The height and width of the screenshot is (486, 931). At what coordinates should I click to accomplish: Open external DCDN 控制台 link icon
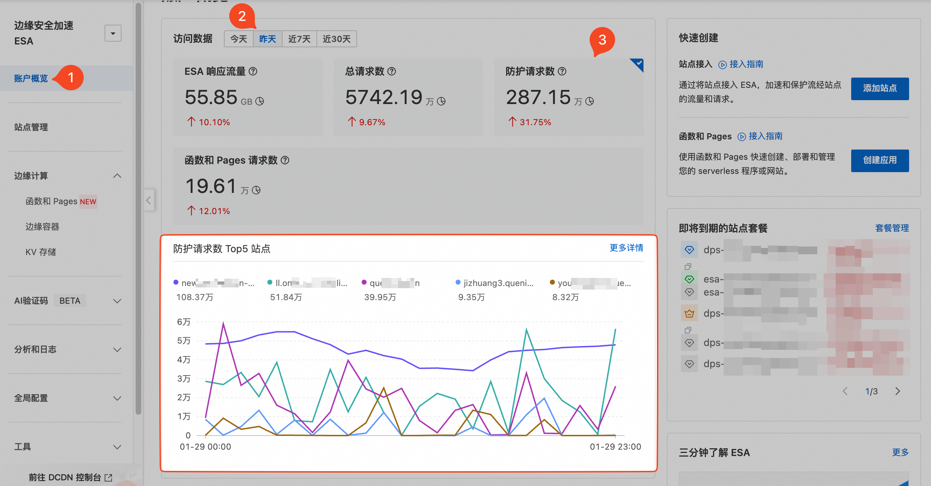click(108, 478)
